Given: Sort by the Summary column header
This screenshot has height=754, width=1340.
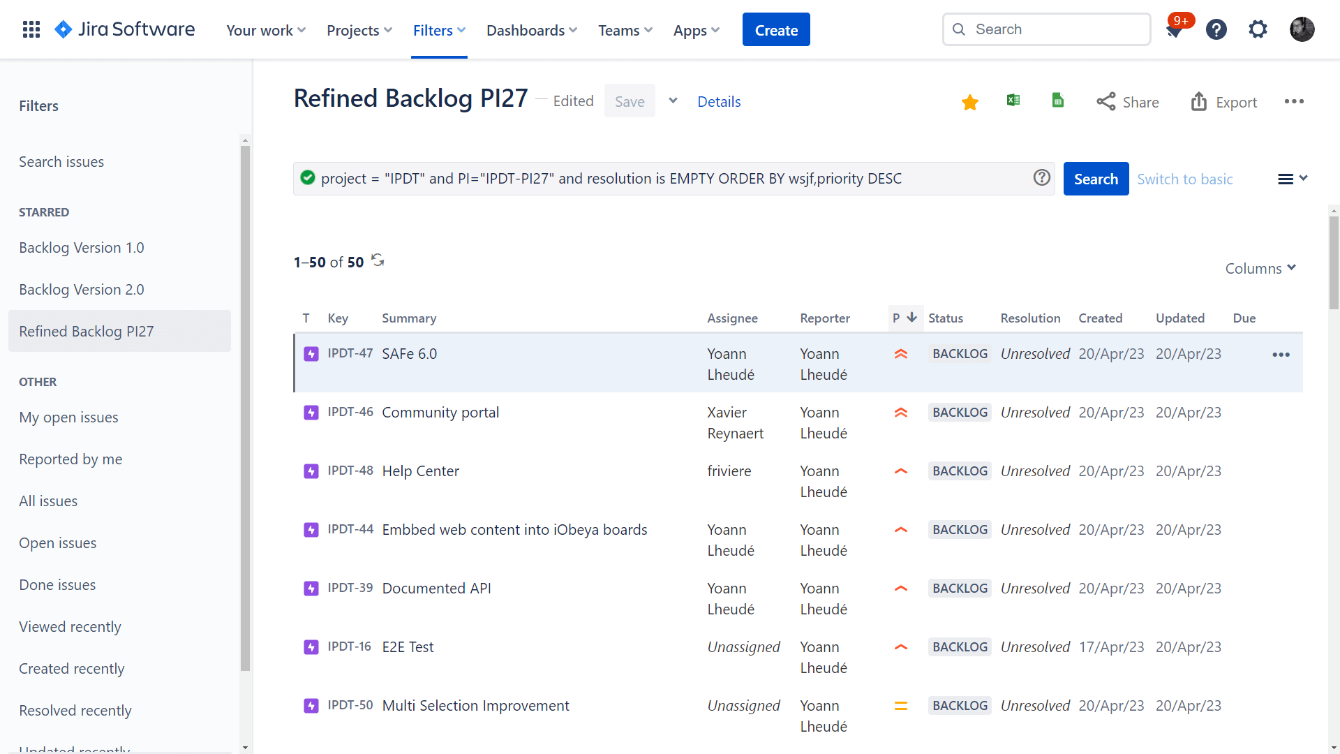Looking at the screenshot, I should (x=409, y=318).
